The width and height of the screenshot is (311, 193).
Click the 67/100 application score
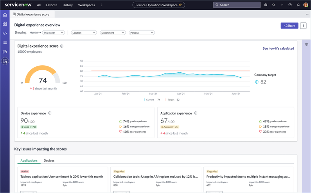tap(167, 120)
